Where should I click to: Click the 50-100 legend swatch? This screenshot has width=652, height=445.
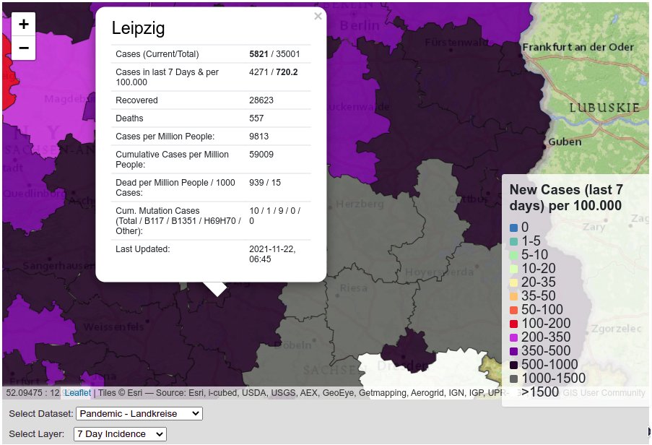point(513,310)
